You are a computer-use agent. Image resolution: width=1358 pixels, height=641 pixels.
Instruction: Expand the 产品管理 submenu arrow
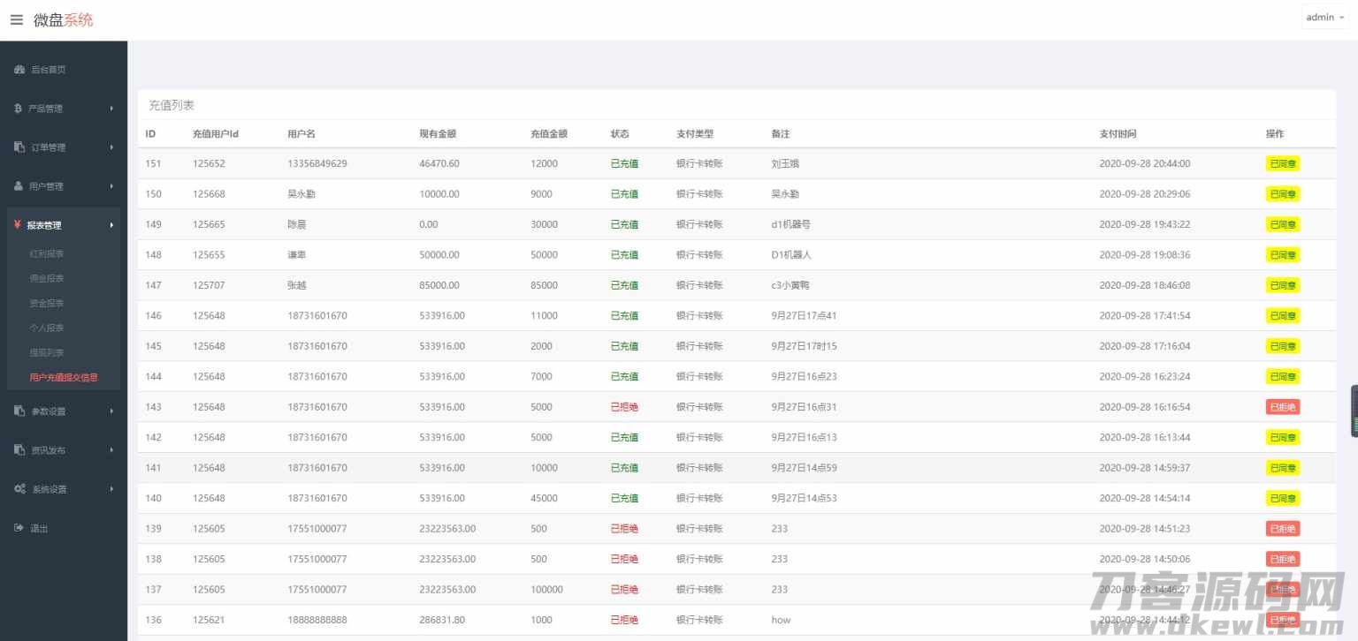click(x=111, y=109)
